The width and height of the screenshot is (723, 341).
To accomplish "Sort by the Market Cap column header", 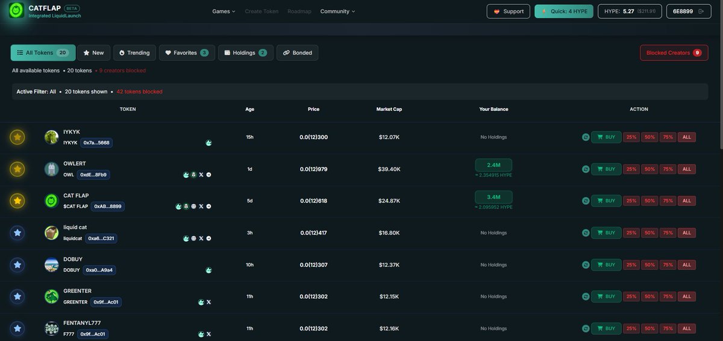I will [x=389, y=109].
